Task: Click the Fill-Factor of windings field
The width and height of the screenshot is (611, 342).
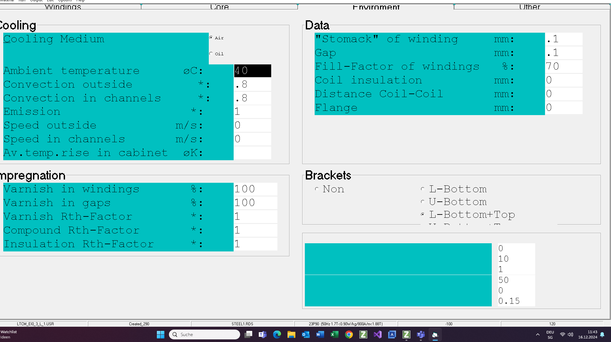Action: pyautogui.click(x=564, y=66)
